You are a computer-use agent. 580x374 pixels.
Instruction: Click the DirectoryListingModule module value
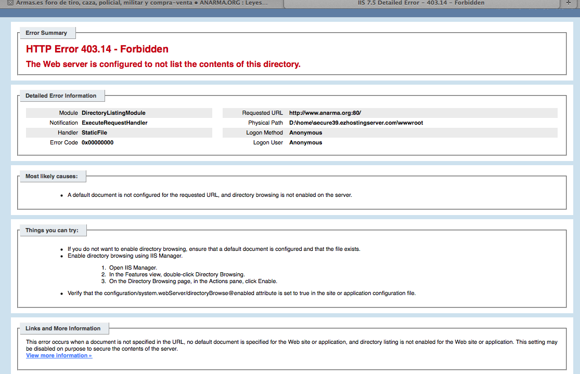click(113, 113)
